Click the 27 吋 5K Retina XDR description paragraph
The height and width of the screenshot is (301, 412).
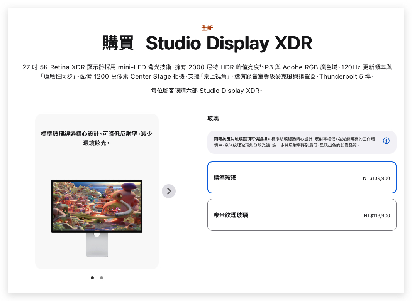(x=207, y=72)
